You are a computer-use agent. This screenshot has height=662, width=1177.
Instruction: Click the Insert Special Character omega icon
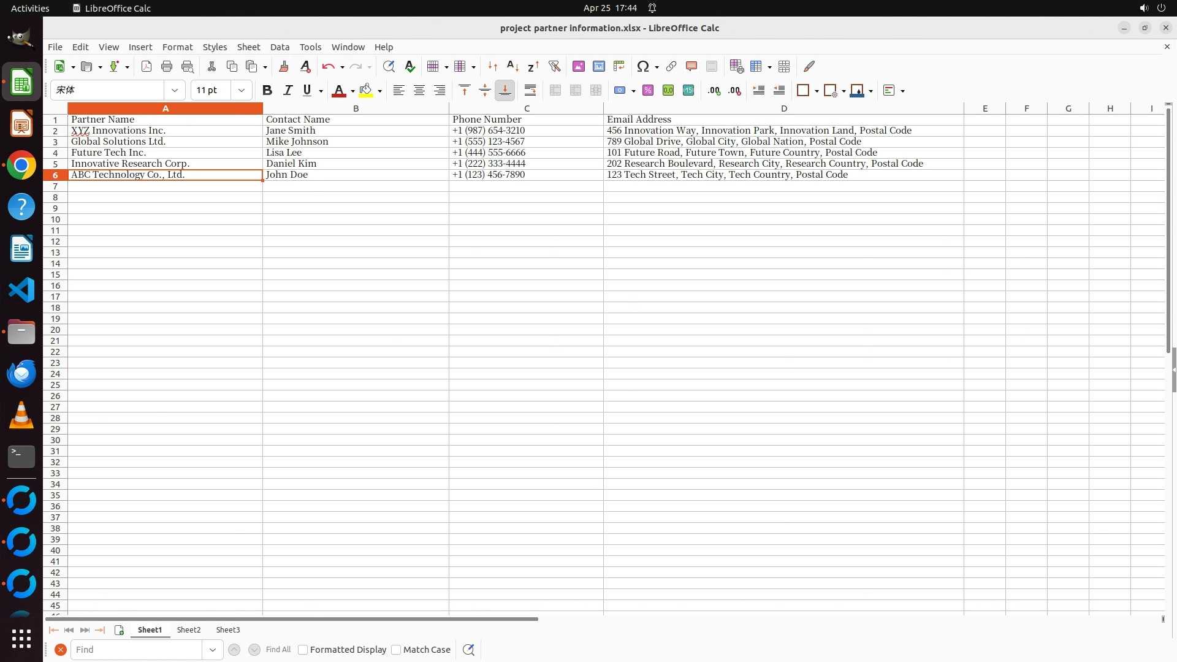pos(642,66)
